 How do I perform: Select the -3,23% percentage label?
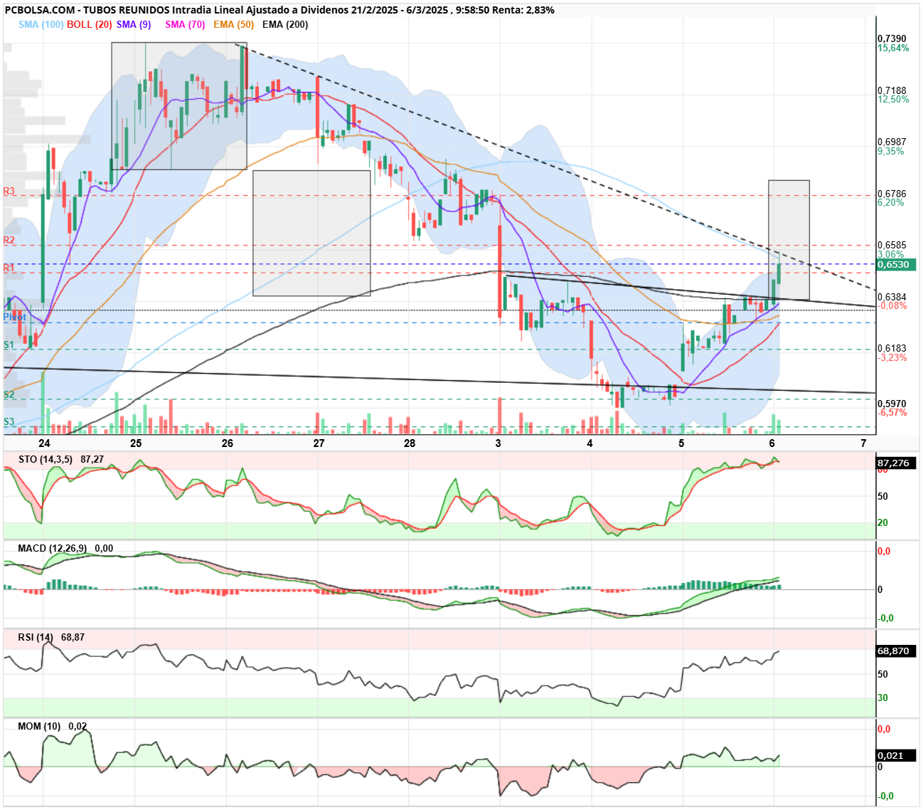[892, 358]
